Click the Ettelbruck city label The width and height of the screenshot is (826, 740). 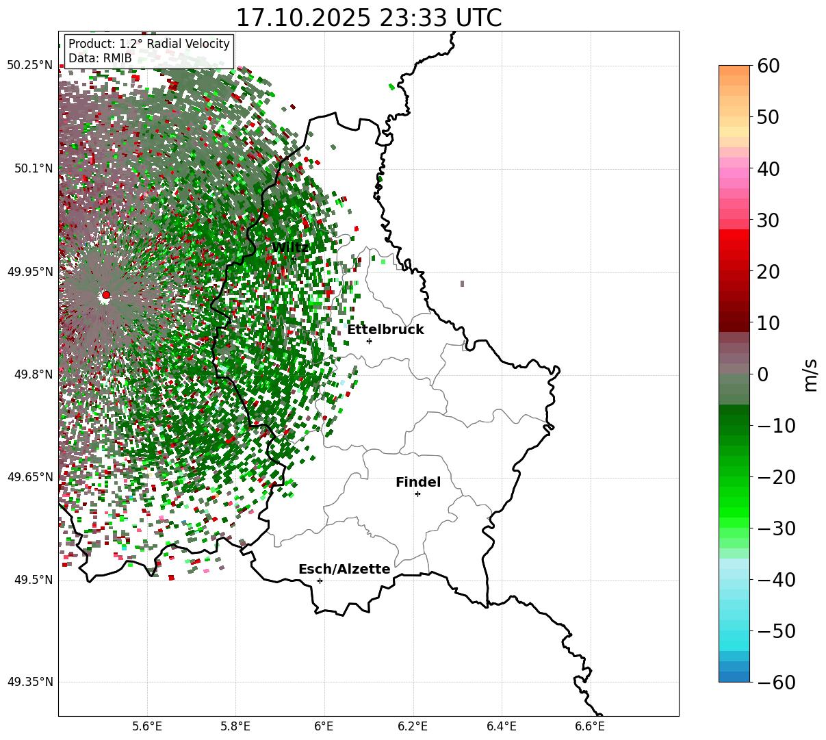coord(385,330)
